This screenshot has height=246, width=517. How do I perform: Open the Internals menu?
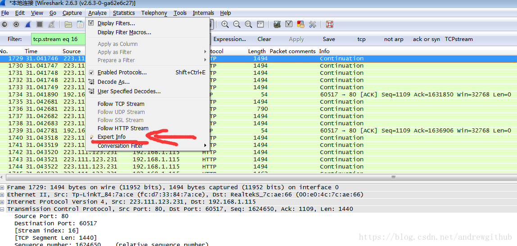pyautogui.click(x=203, y=13)
